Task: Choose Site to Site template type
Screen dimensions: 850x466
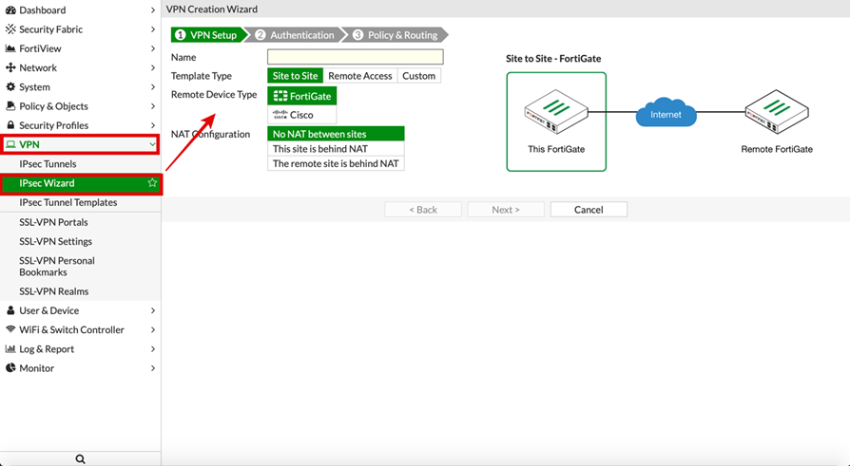Action: 295,76
